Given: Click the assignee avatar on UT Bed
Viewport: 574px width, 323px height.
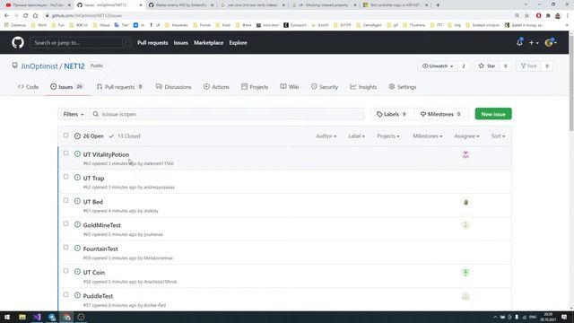Looking at the screenshot, I should coord(465,202).
